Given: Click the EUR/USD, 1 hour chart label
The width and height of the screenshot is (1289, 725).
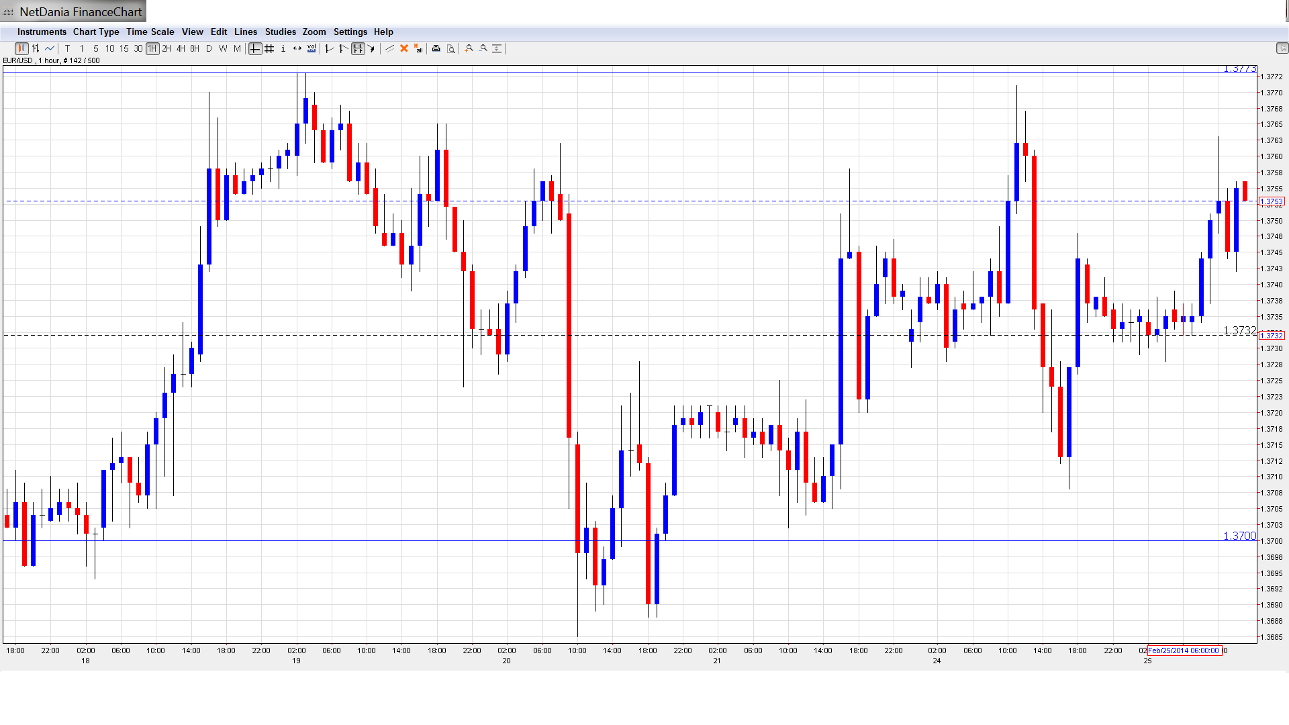Looking at the screenshot, I should [52, 60].
